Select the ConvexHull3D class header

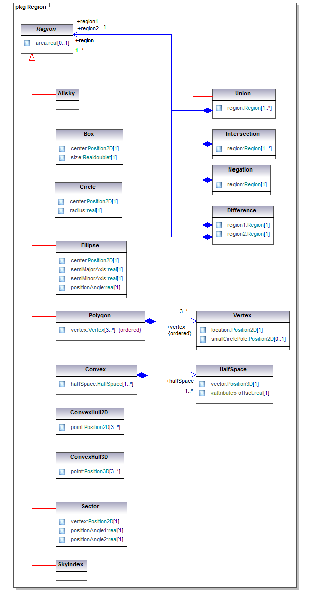[x=89, y=458]
